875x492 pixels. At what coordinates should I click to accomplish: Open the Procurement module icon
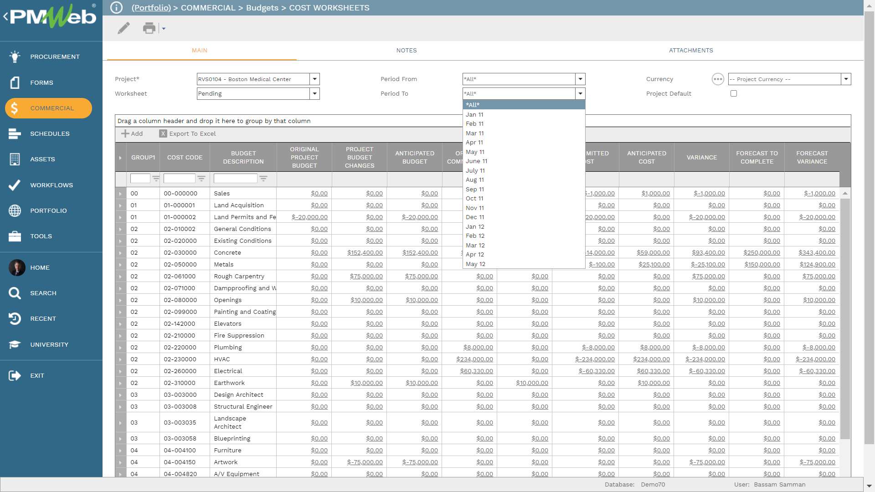pyautogui.click(x=15, y=56)
